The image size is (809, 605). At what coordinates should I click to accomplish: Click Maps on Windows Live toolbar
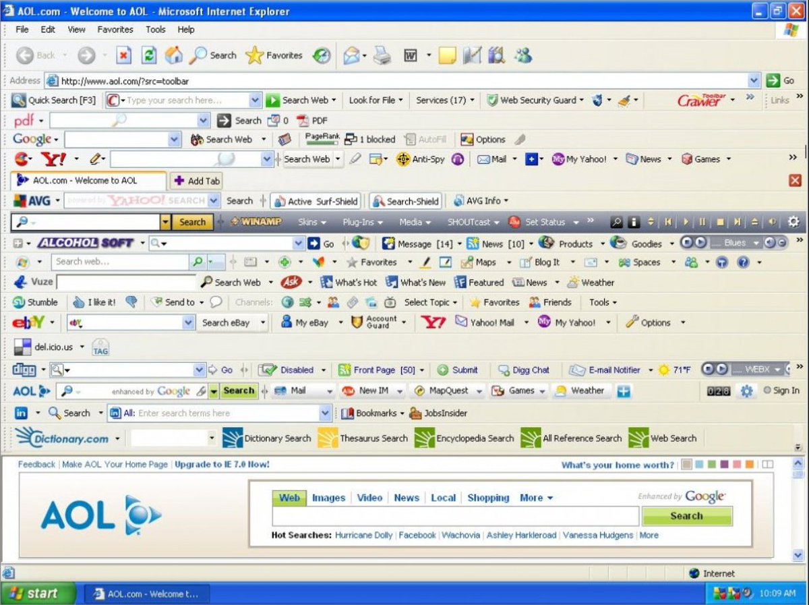tap(478, 262)
